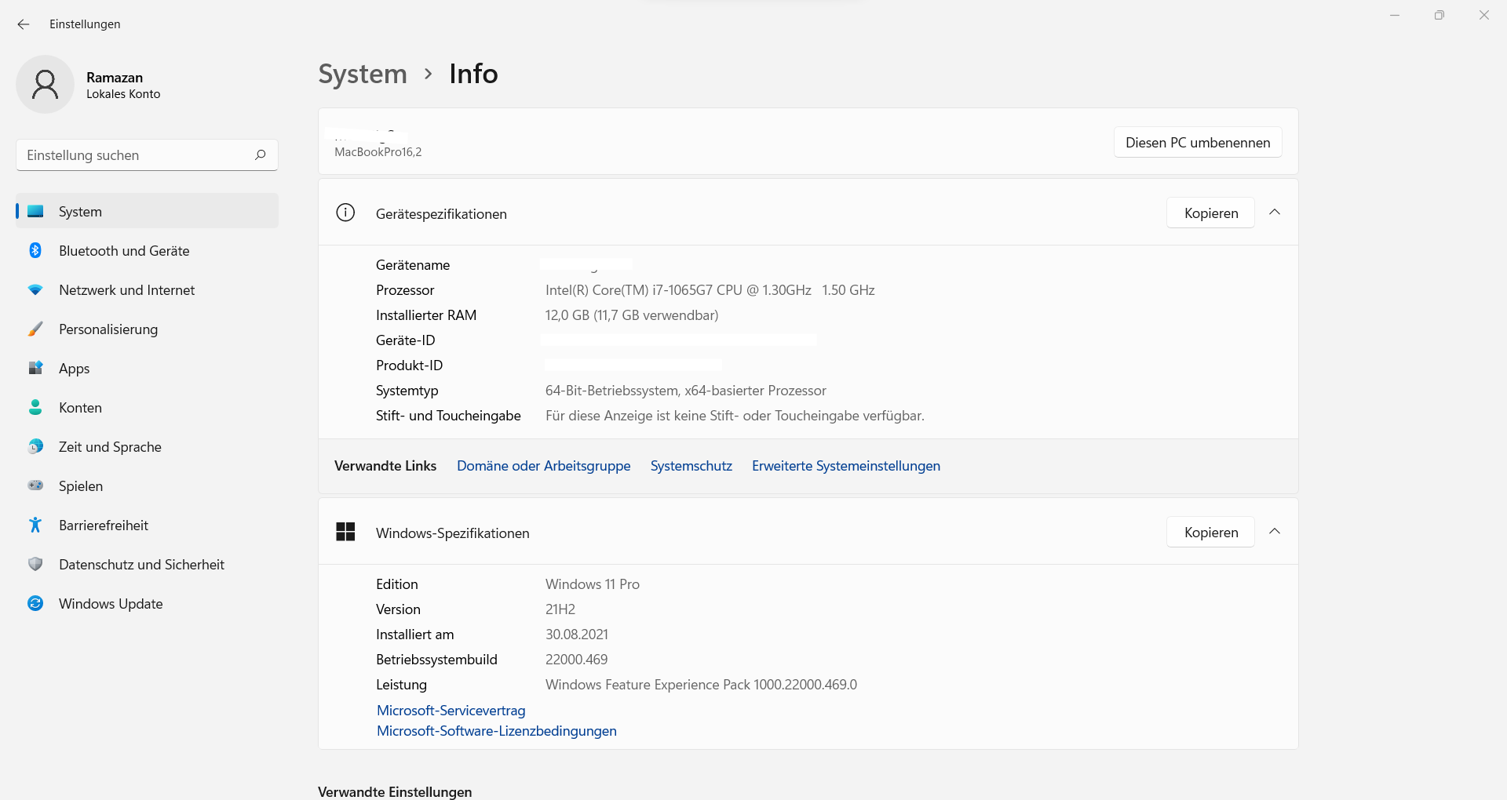
Task: Select the Stift- und Toucheingabe value text
Action: coord(735,415)
